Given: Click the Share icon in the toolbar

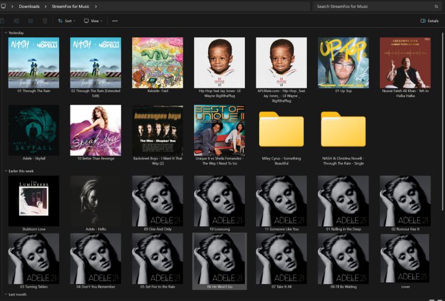Looking at the screenshot, I should [x=30, y=20].
